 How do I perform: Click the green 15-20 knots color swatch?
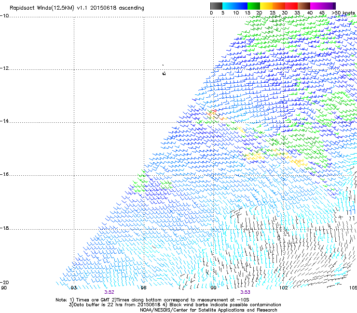click(254, 6)
